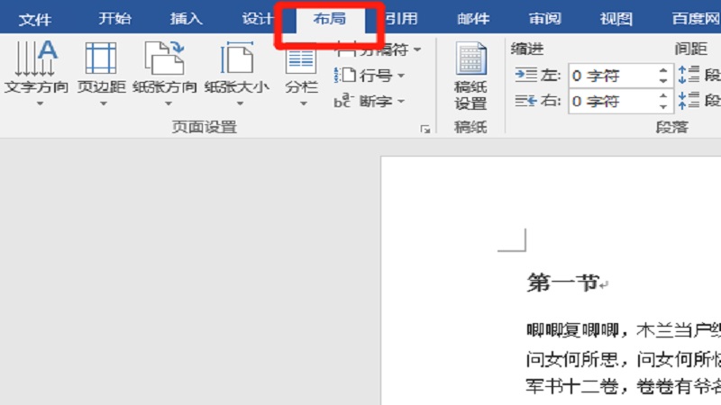Open the Columns (分栏) icon

(301, 59)
